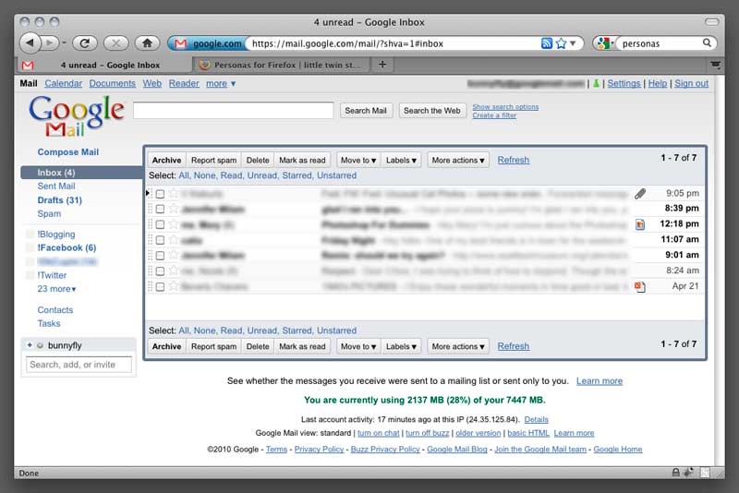Open the bottom 'Labels' dropdown
Viewport: 739px width, 493px height.
[x=401, y=346]
